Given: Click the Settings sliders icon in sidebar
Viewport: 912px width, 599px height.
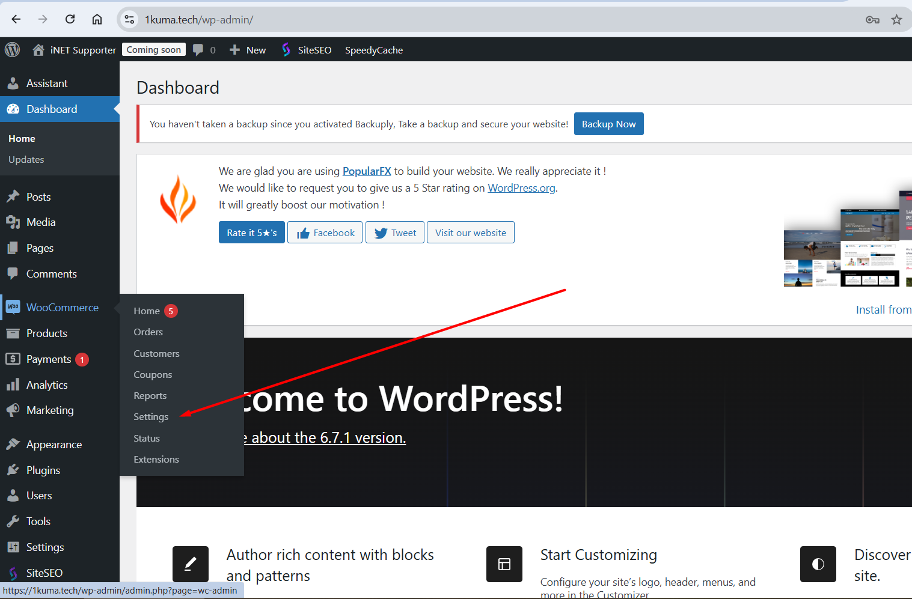Looking at the screenshot, I should pos(13,547).
